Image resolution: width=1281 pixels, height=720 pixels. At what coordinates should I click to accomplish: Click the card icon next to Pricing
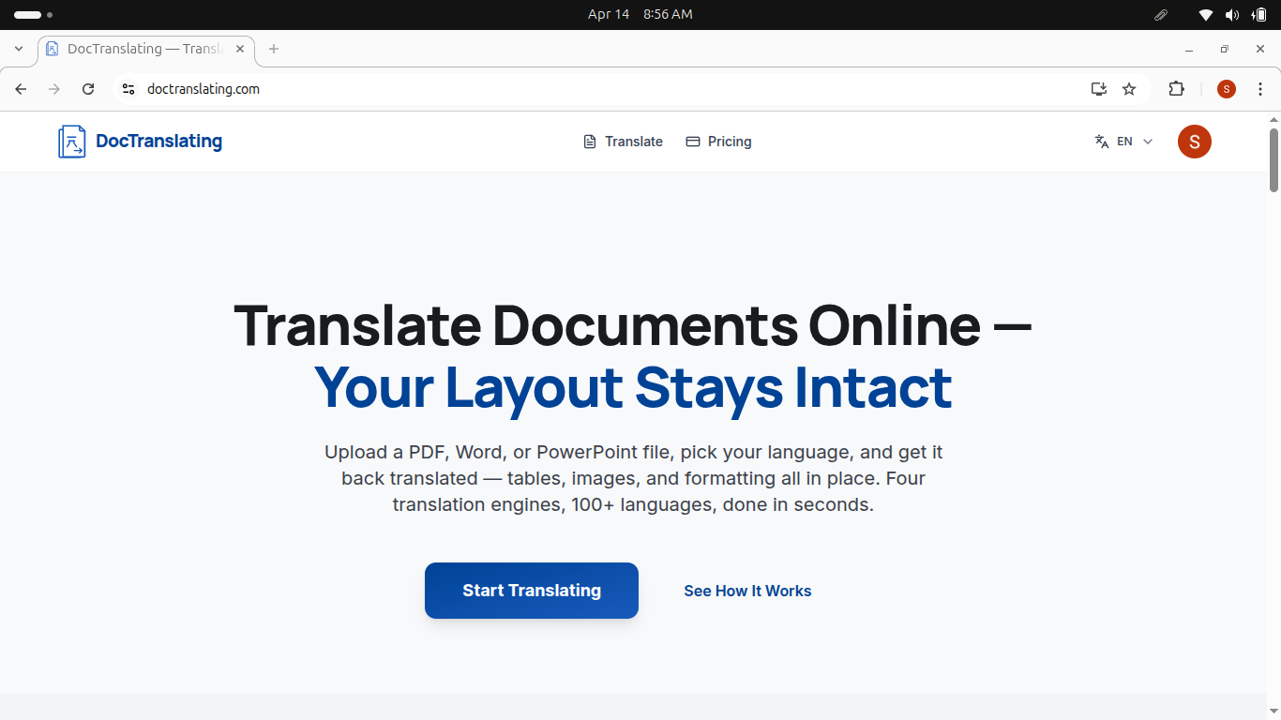tap(693, 141)
